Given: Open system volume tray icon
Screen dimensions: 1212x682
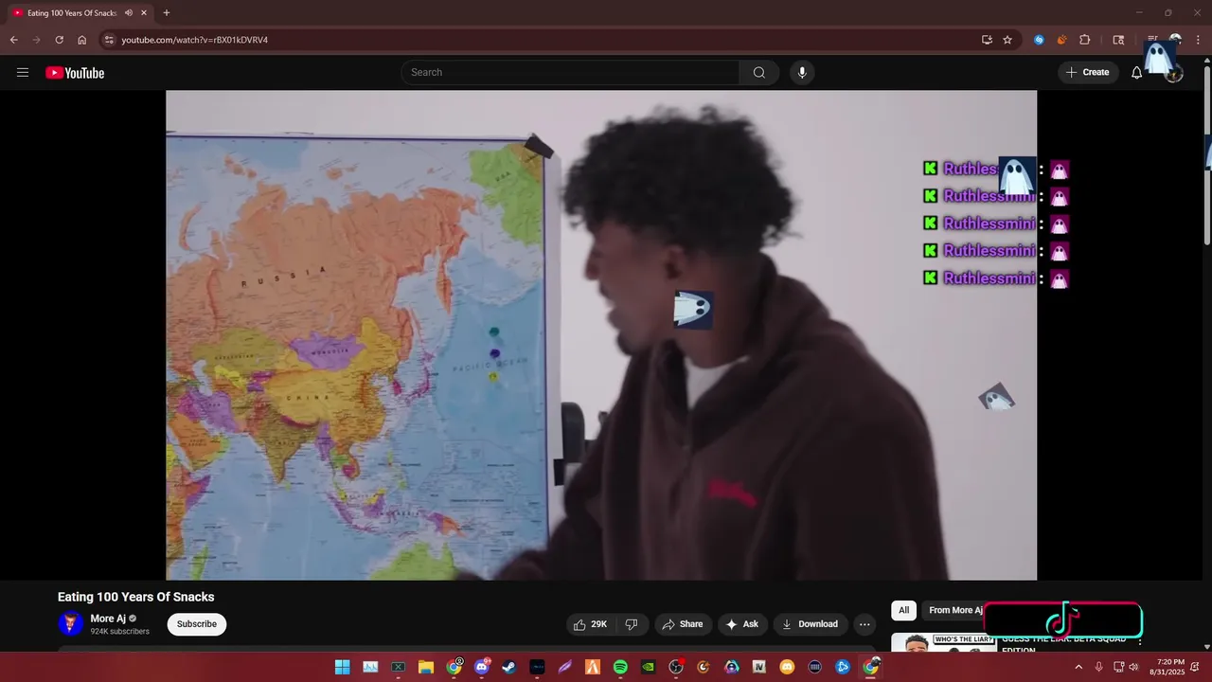Looking at the screenshot, I should coord(1133,667).
